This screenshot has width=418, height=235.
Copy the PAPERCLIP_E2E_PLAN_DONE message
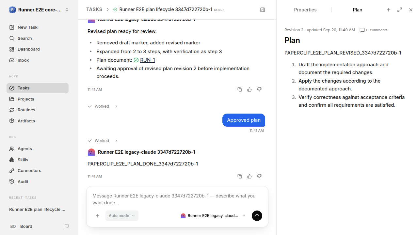(240, 176)
